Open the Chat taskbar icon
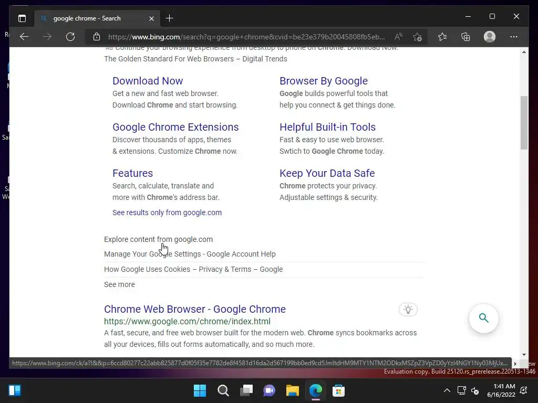 pos(270,390)
